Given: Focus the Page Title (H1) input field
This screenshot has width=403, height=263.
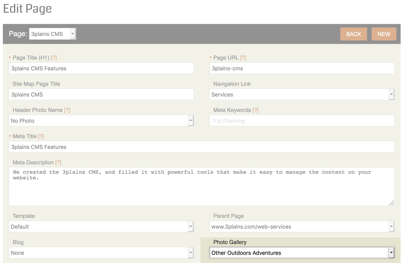Looking at the screenshot, I should (101, 68).
